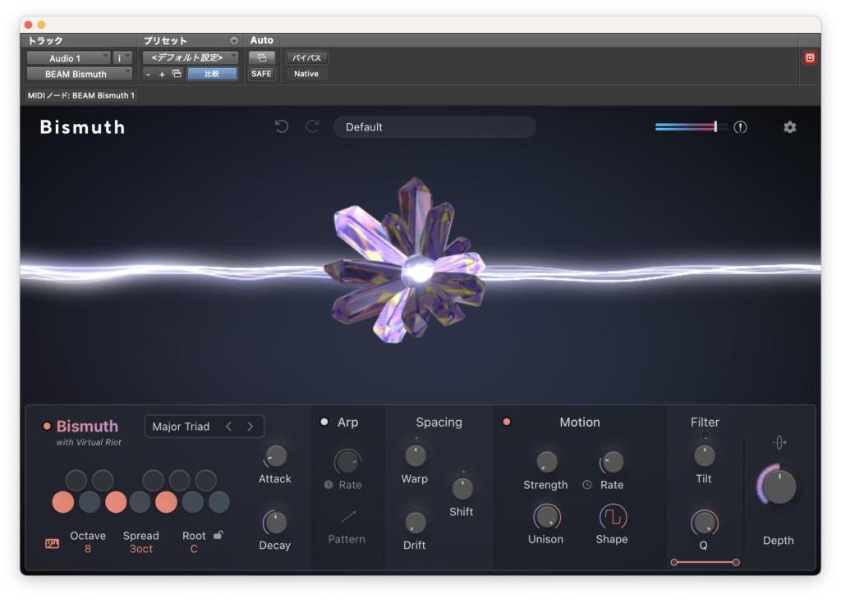The width and height of the screenshot is (841, 599).
Task: Open the Audio 1 track dropdown
Action: (x=69, y=58)
